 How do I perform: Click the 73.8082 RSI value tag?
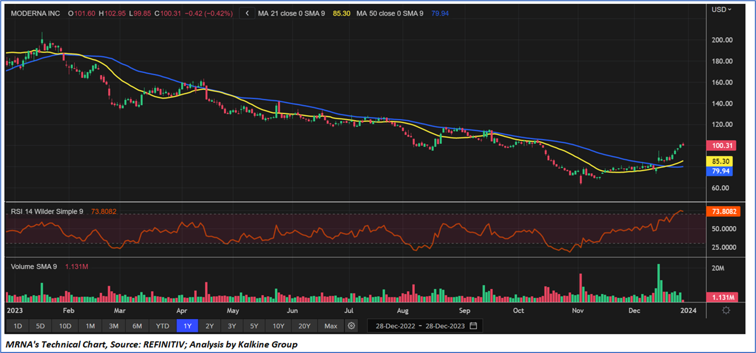[722, 211]
